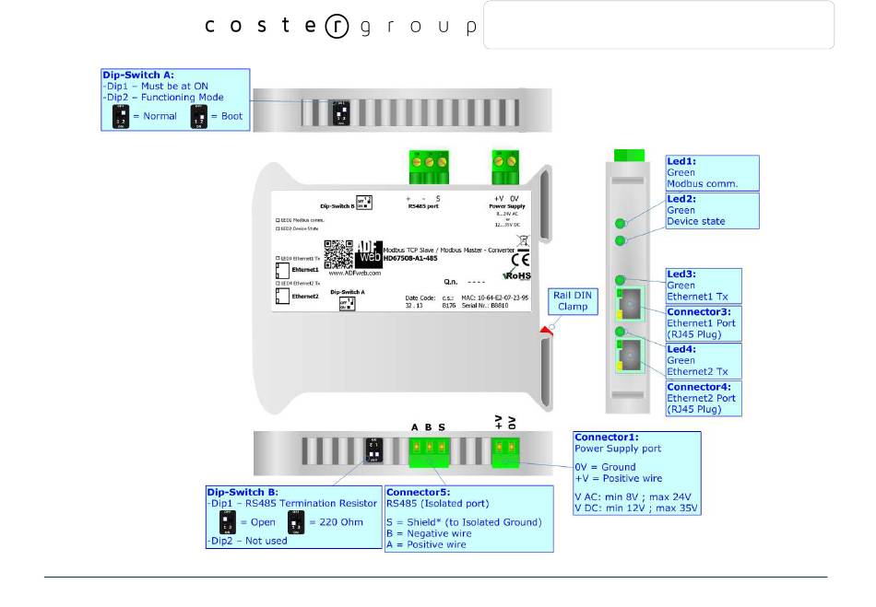
Task: Click the 'Power Supply' text on device label
Action: tap(507, 206)
